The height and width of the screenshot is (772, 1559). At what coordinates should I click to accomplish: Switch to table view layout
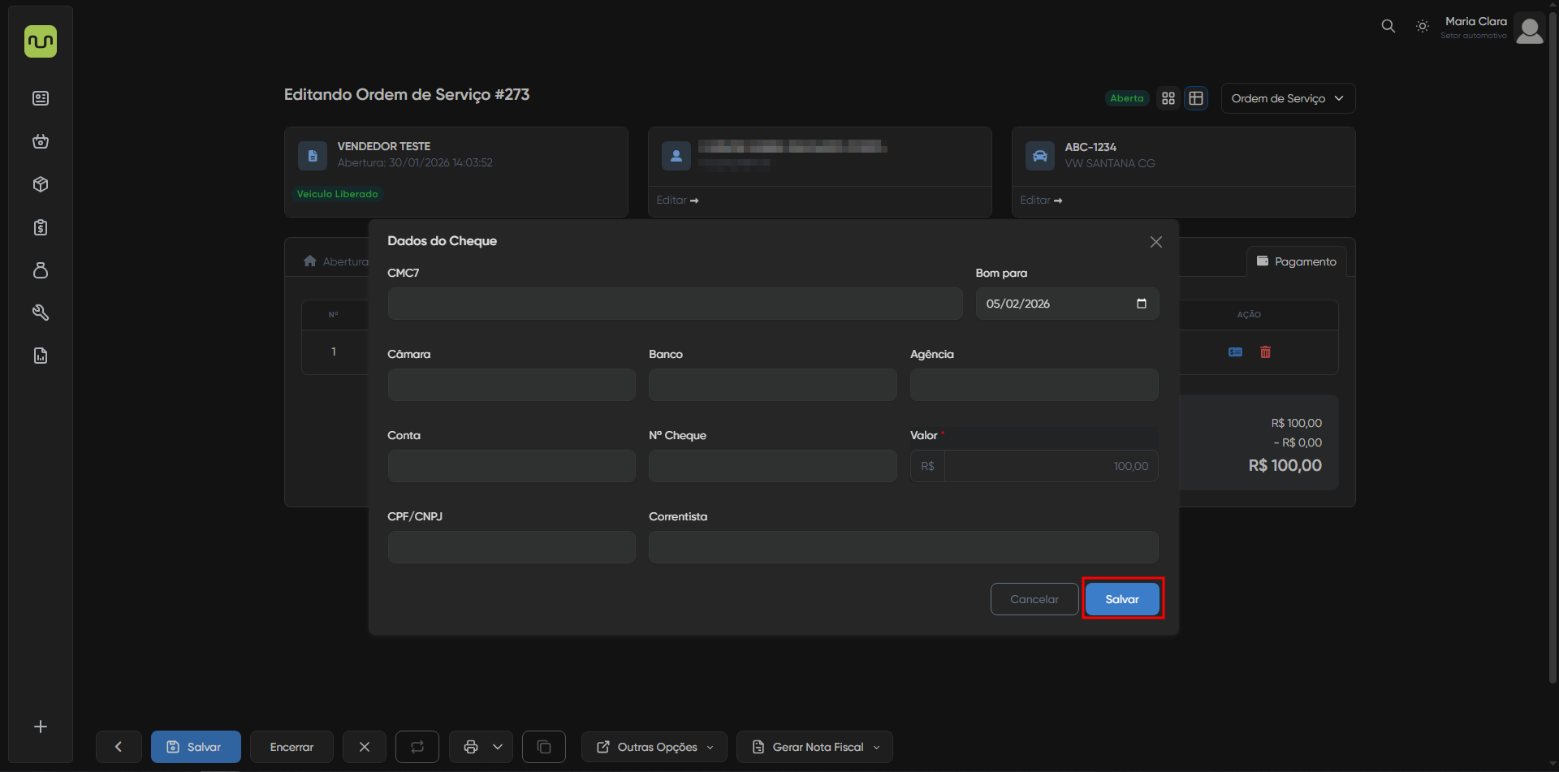click(1195, 98)
